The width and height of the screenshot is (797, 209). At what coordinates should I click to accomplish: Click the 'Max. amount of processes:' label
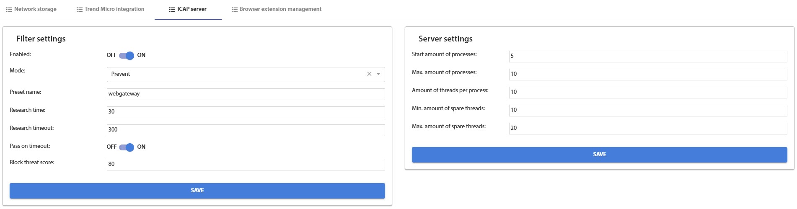pyautogui.click(x=444, y=72)
